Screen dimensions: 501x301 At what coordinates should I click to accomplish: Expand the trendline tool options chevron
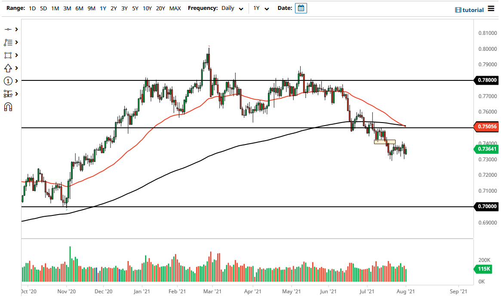tap(16, 29)
